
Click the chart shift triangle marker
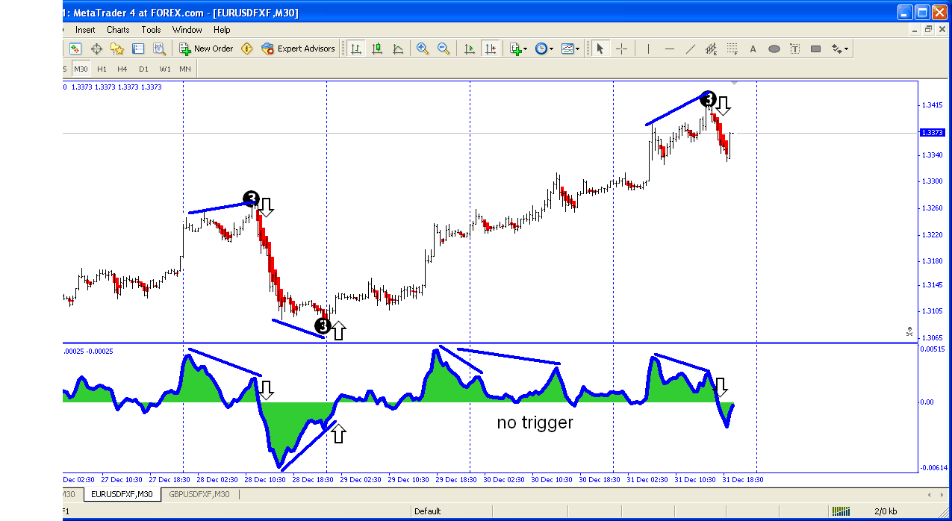(735, 81)
